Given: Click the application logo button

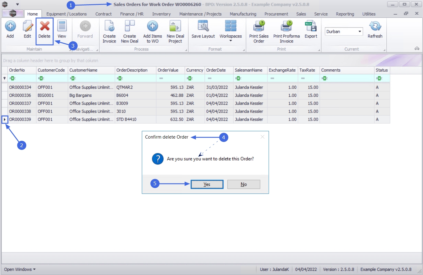Looking at the screenshot, I should 13,13.
